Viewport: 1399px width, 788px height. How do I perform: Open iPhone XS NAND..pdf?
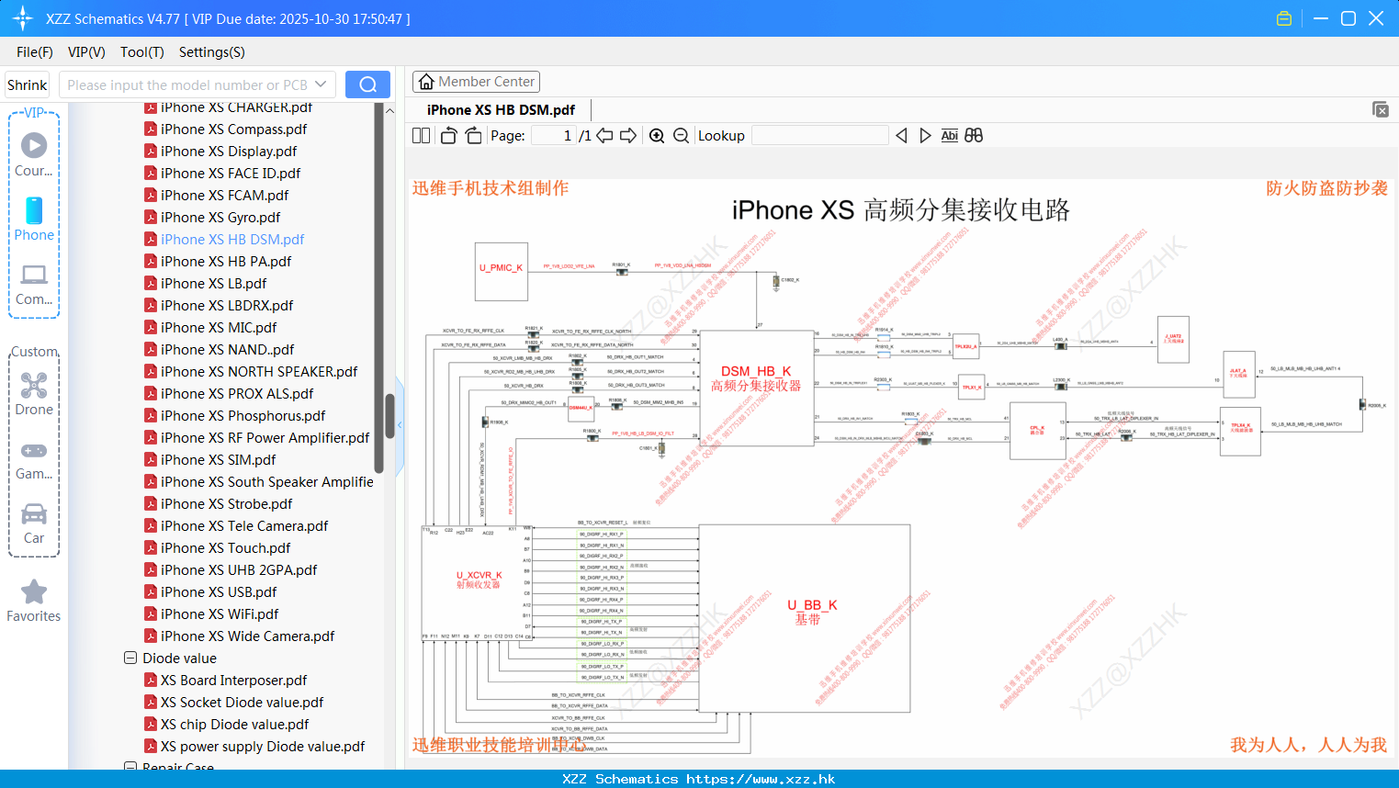(x=227, y=350)
